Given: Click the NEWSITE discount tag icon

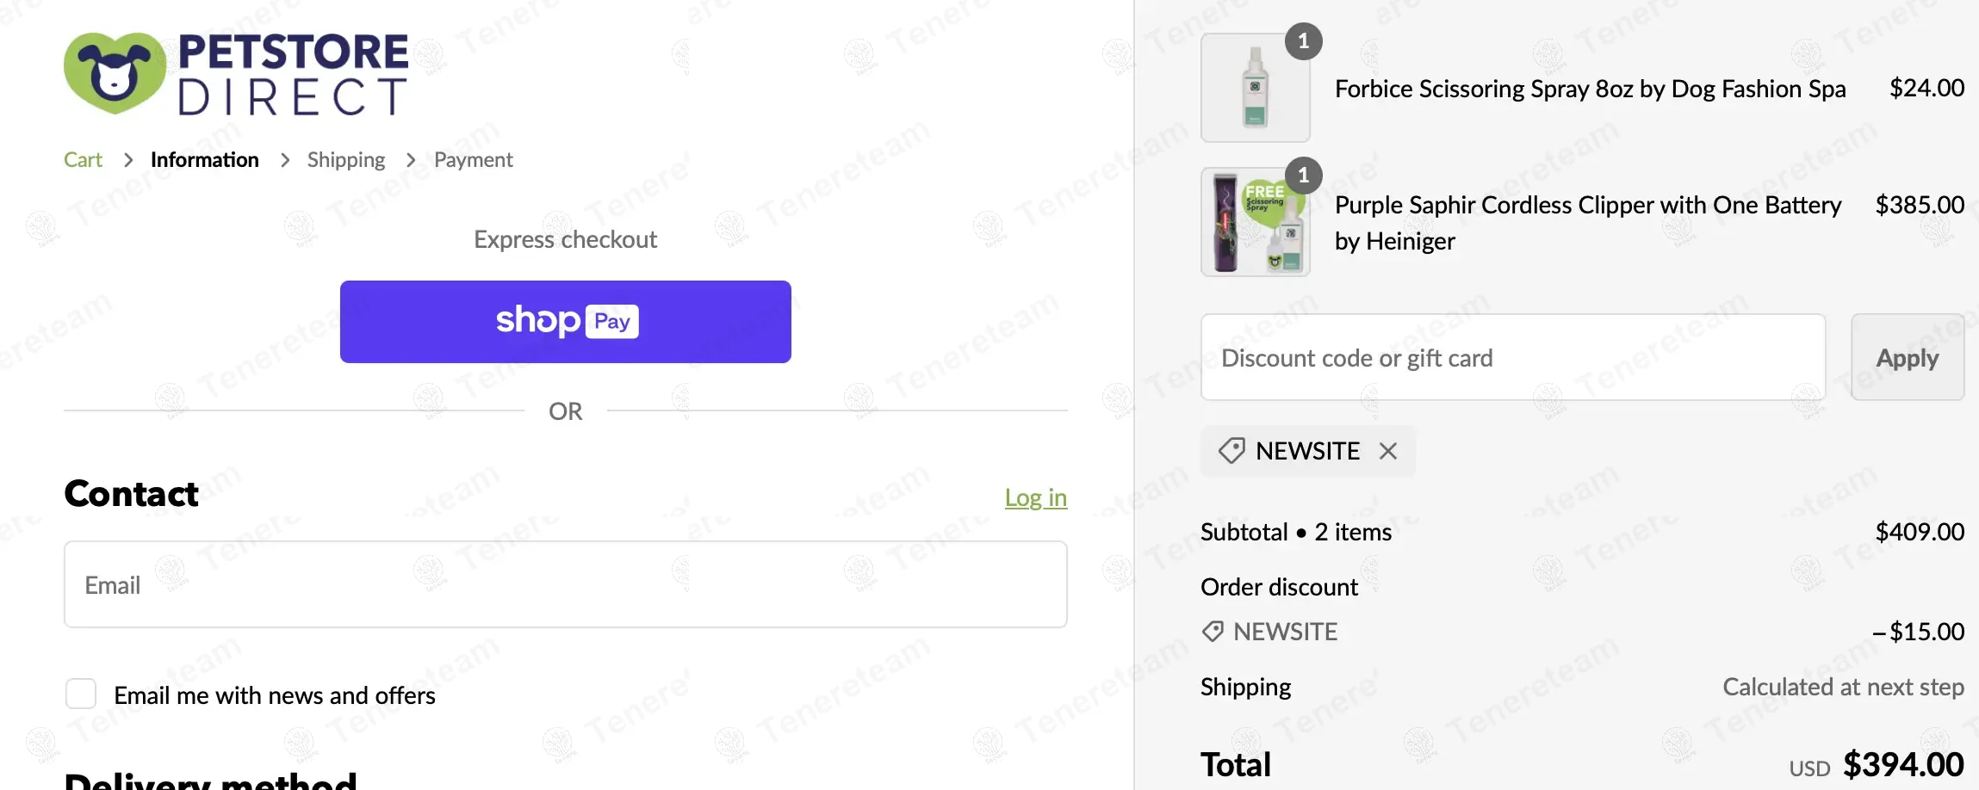Looking at the screenshot, I should point(1231,451).
